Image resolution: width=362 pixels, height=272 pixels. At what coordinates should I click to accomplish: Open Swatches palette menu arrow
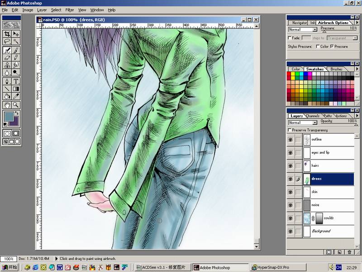(x=357, y=69)
